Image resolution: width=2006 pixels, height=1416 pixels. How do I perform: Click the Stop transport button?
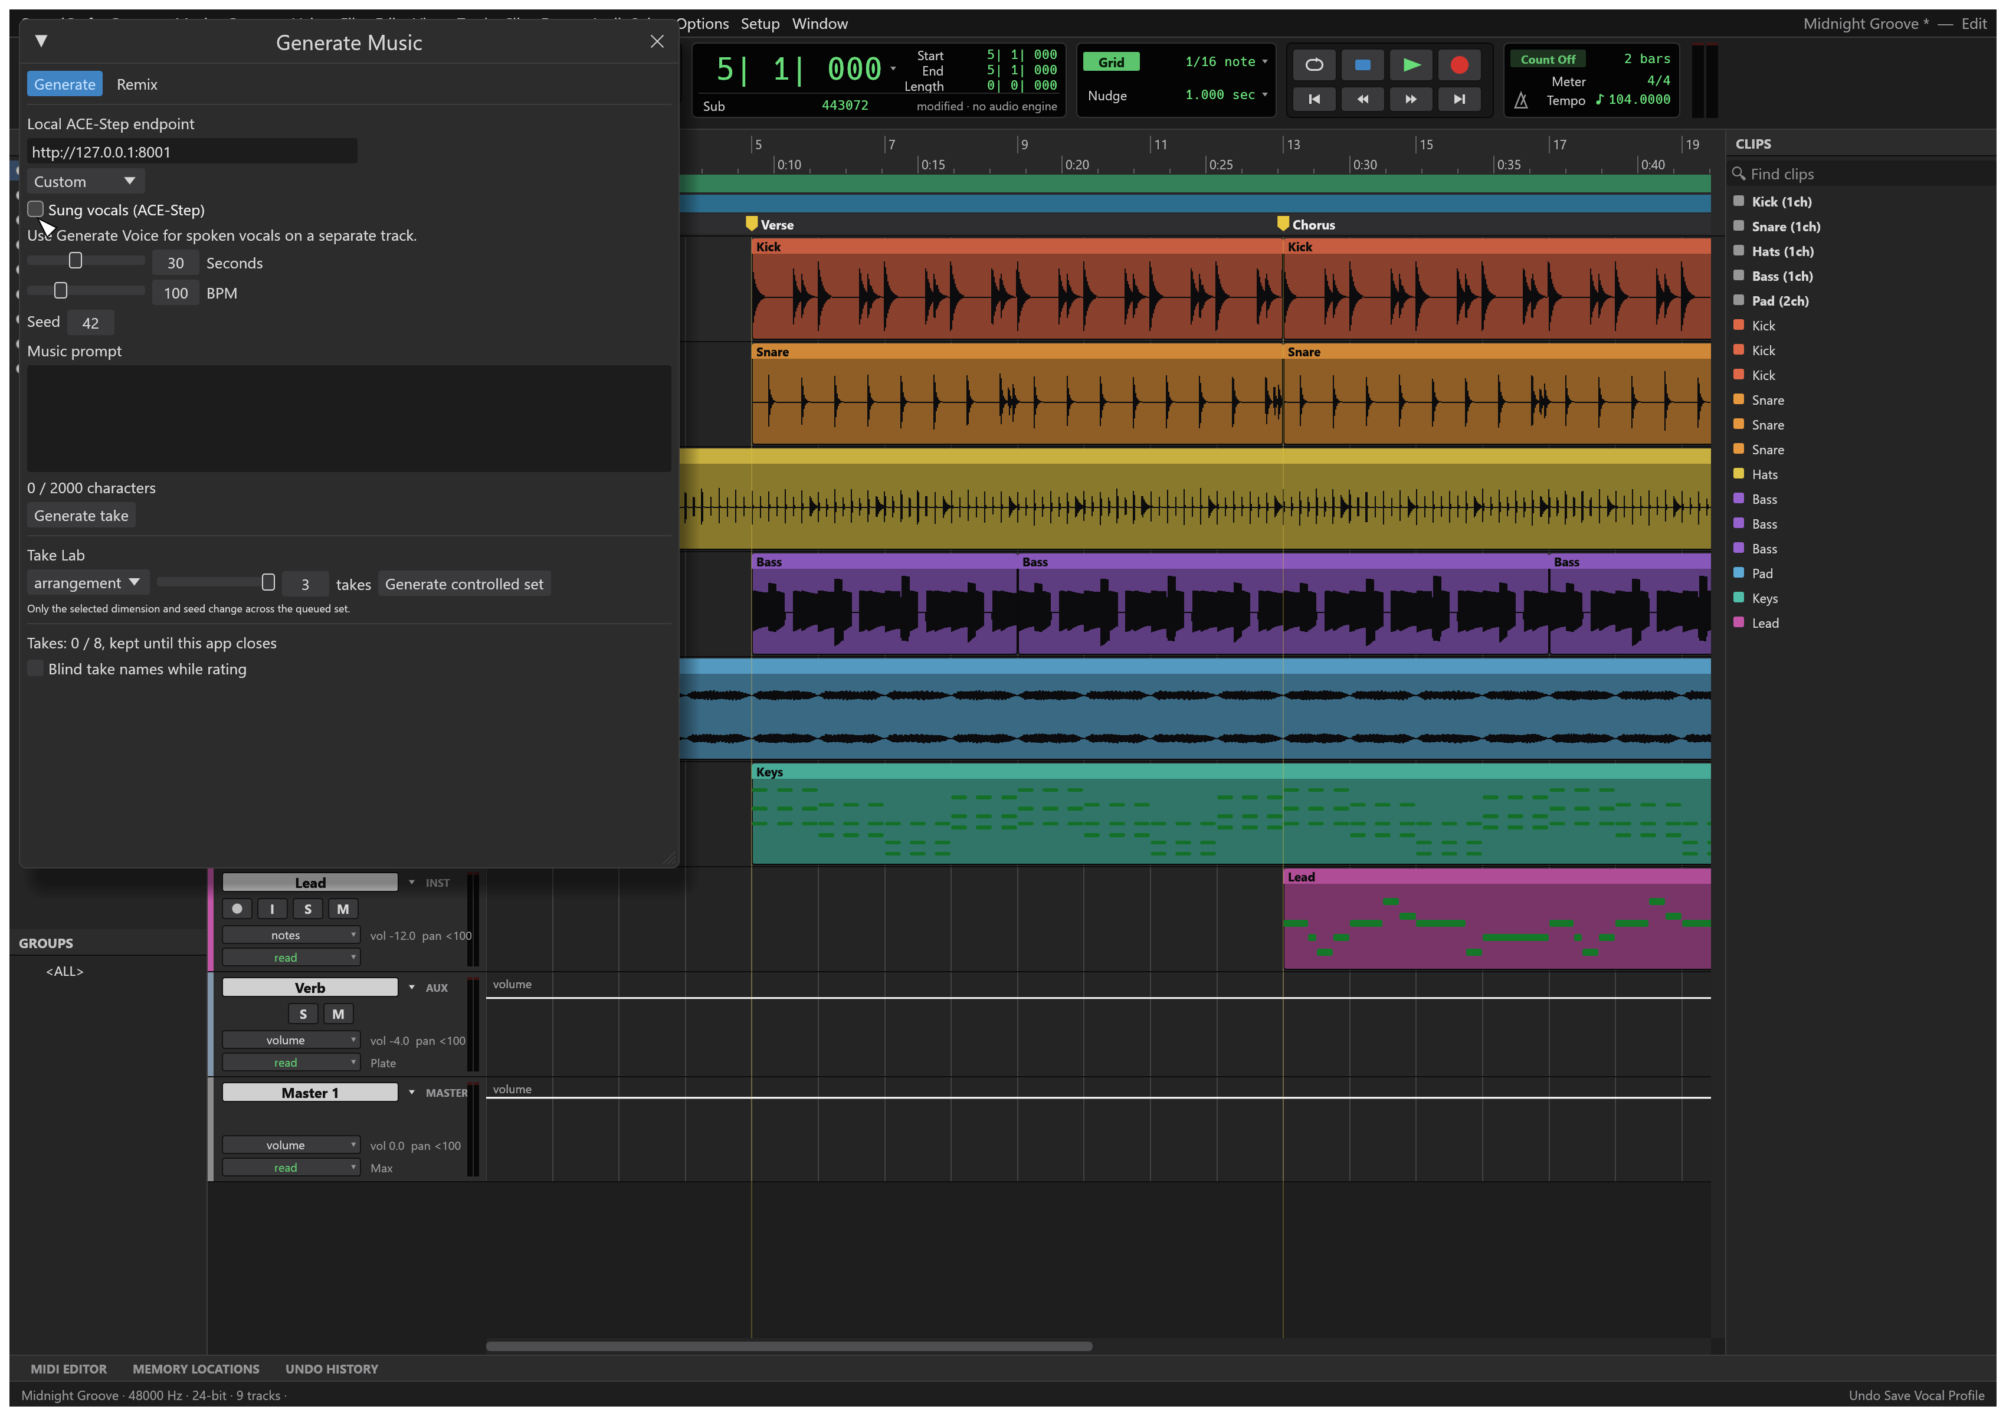pyautogui.click(x=1362, y=65)
